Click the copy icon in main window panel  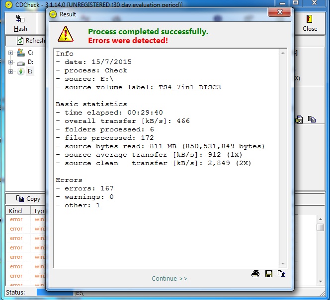[x=312, y=120]
